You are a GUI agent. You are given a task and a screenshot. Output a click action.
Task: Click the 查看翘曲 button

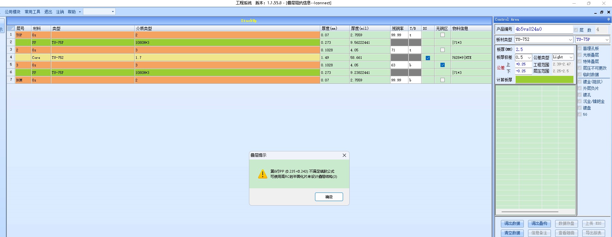click(x=566, y=233)
